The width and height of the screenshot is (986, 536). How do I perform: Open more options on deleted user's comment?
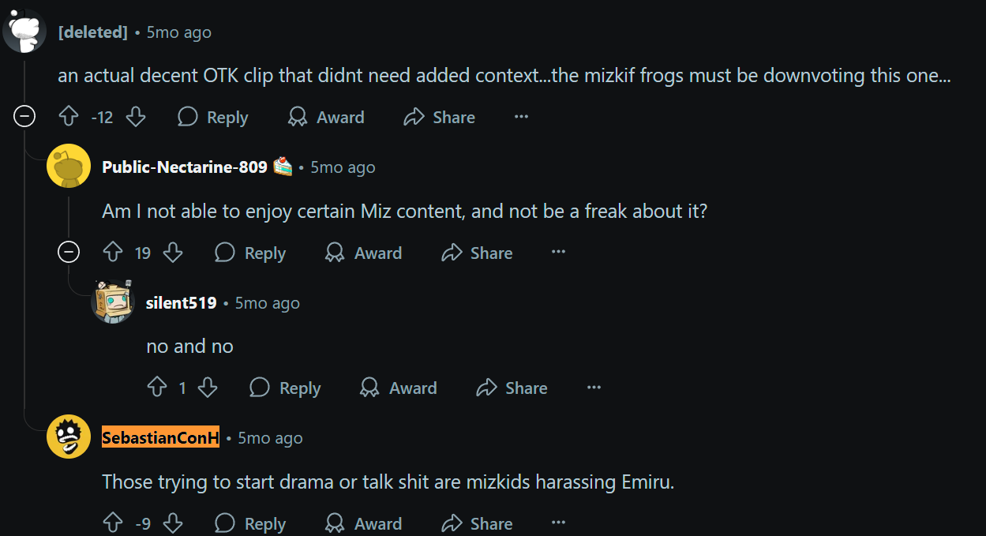pos(521,117)
